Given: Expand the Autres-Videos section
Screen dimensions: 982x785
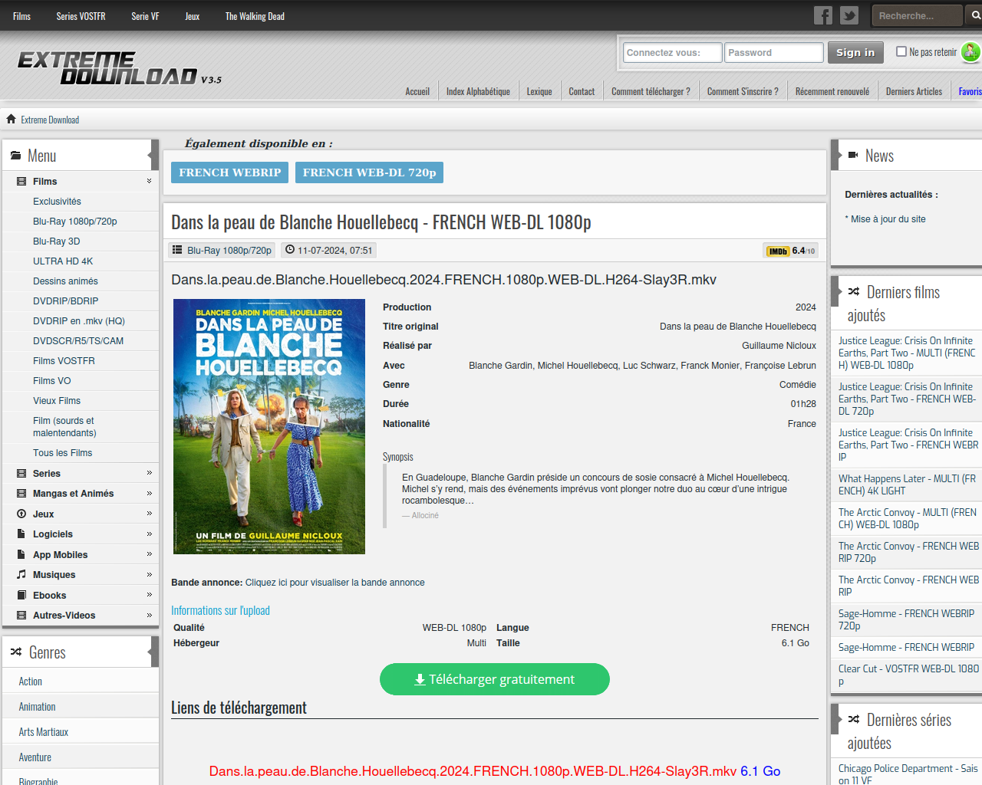Looking at the screenshot, I should [149, 615].
